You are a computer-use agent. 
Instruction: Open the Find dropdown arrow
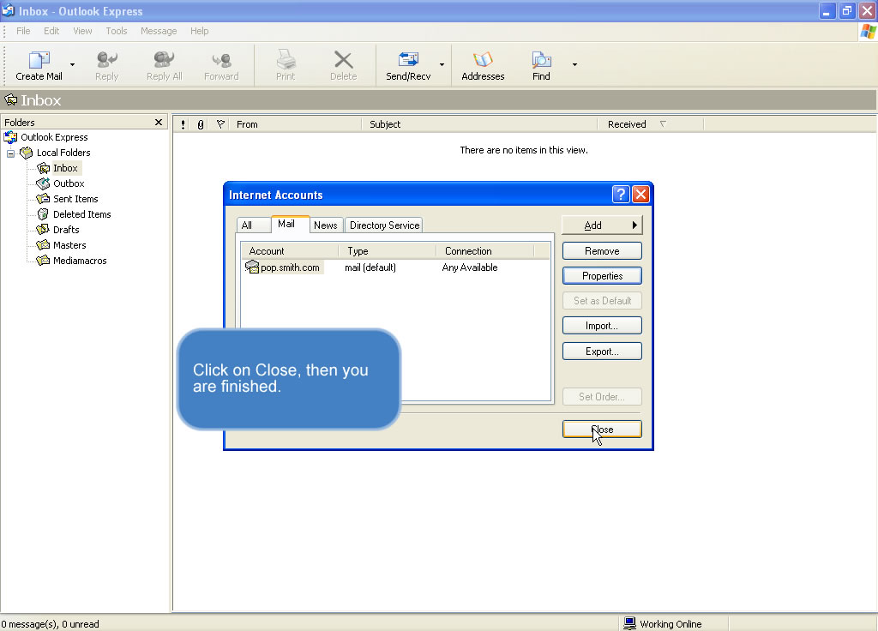click(x=574, y=64)
